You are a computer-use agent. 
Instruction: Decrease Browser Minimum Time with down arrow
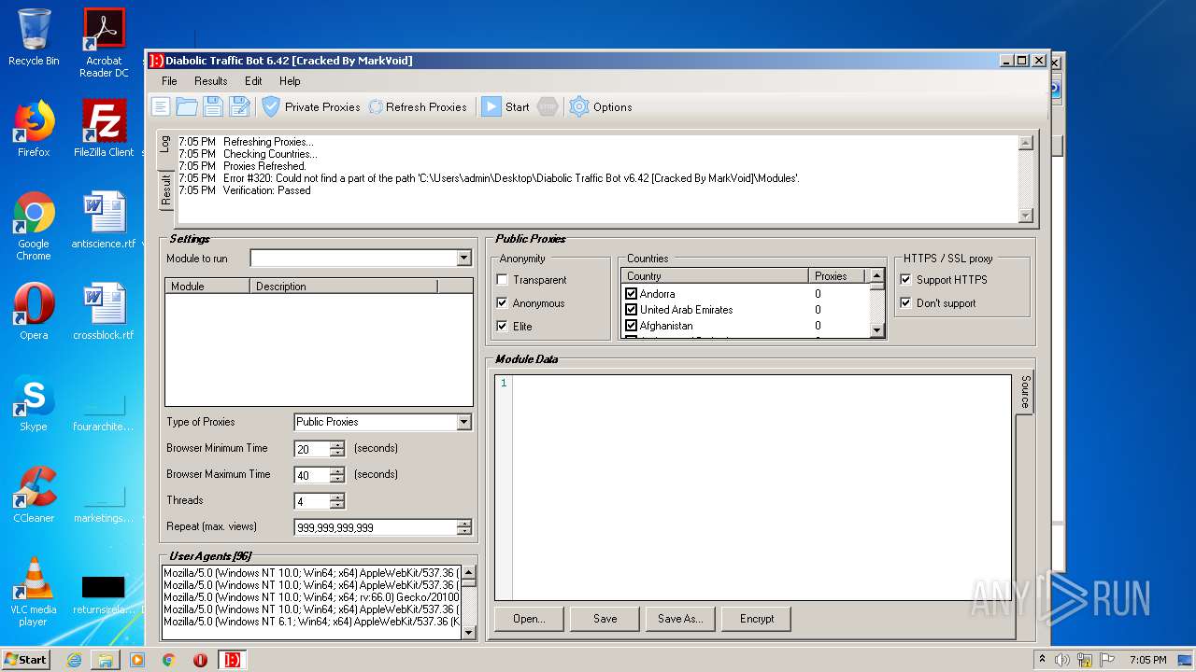point(337,453)
